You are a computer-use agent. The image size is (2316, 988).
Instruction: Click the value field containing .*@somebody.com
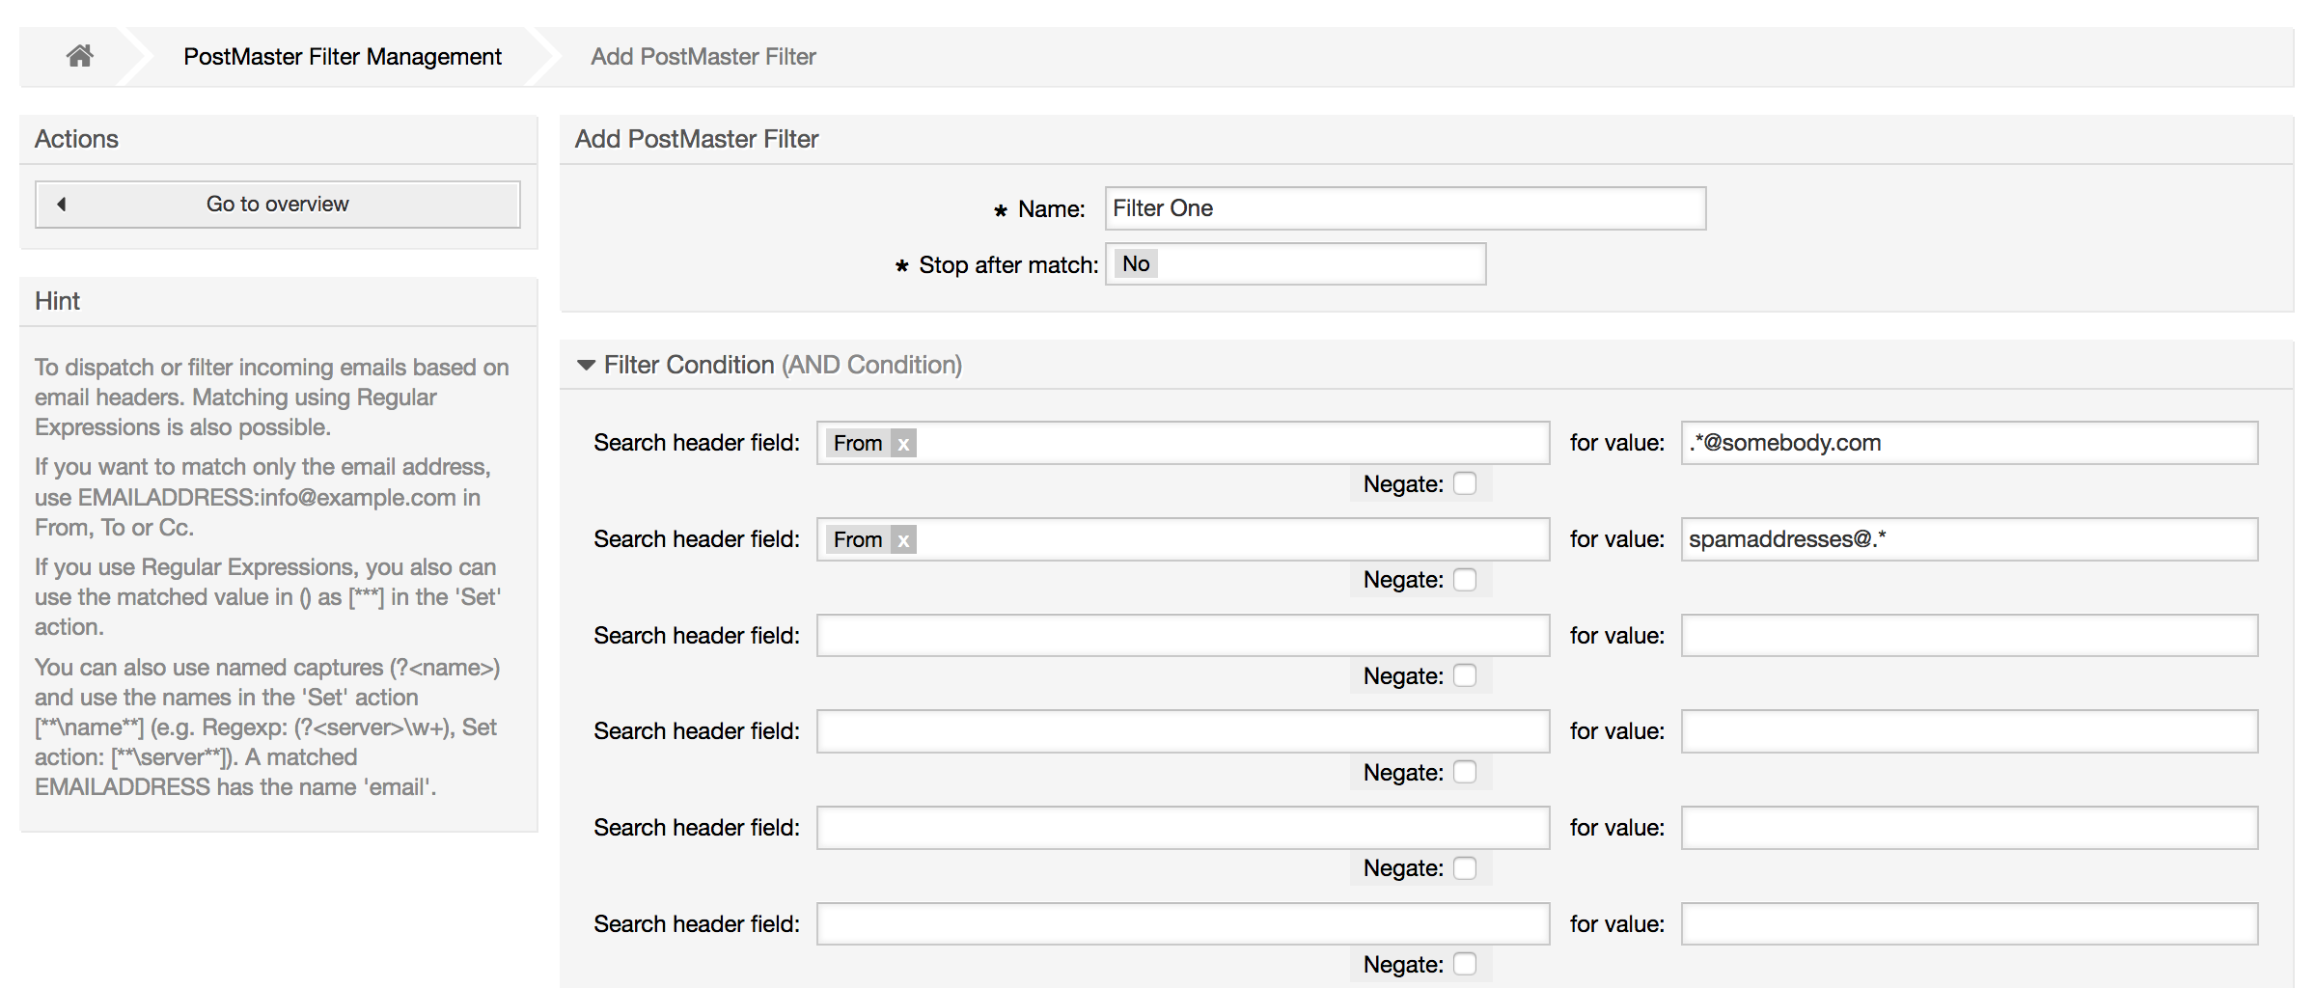pyautogui.click(x=1969, y=443)
